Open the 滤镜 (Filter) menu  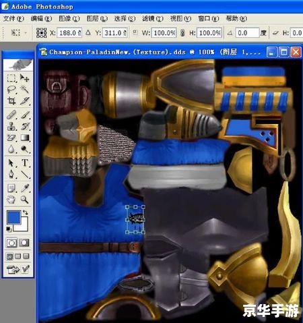point(152,18)
